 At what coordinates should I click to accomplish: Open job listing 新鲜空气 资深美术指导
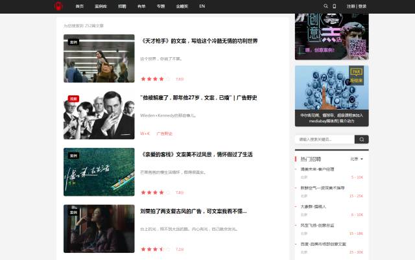pyautogui.click(x=322, y=188)
